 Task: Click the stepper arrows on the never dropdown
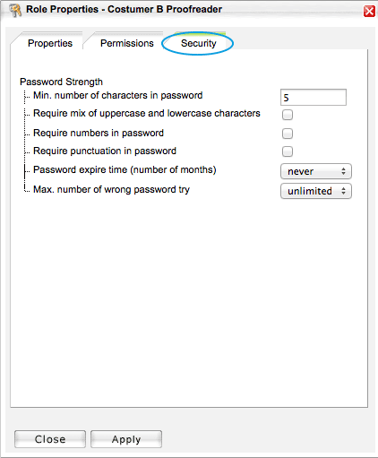click(x=343, y=171)
